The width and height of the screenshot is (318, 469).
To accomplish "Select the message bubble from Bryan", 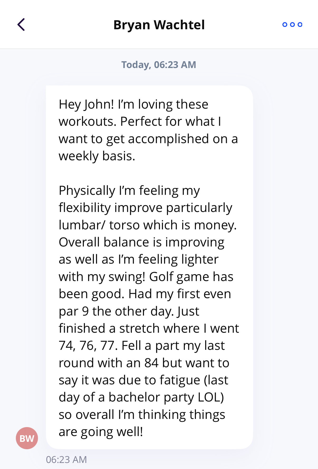I will point(150,267).
